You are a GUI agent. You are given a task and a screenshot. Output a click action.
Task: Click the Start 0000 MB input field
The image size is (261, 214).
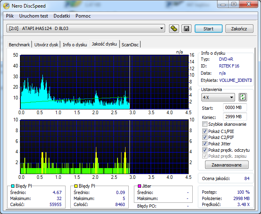(235, 107)
